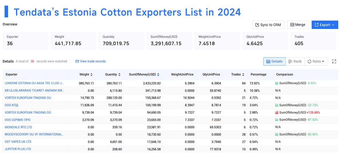Click the -82.92% comparison chart icon
Screen dimensions: 340x153
point(277,134)
